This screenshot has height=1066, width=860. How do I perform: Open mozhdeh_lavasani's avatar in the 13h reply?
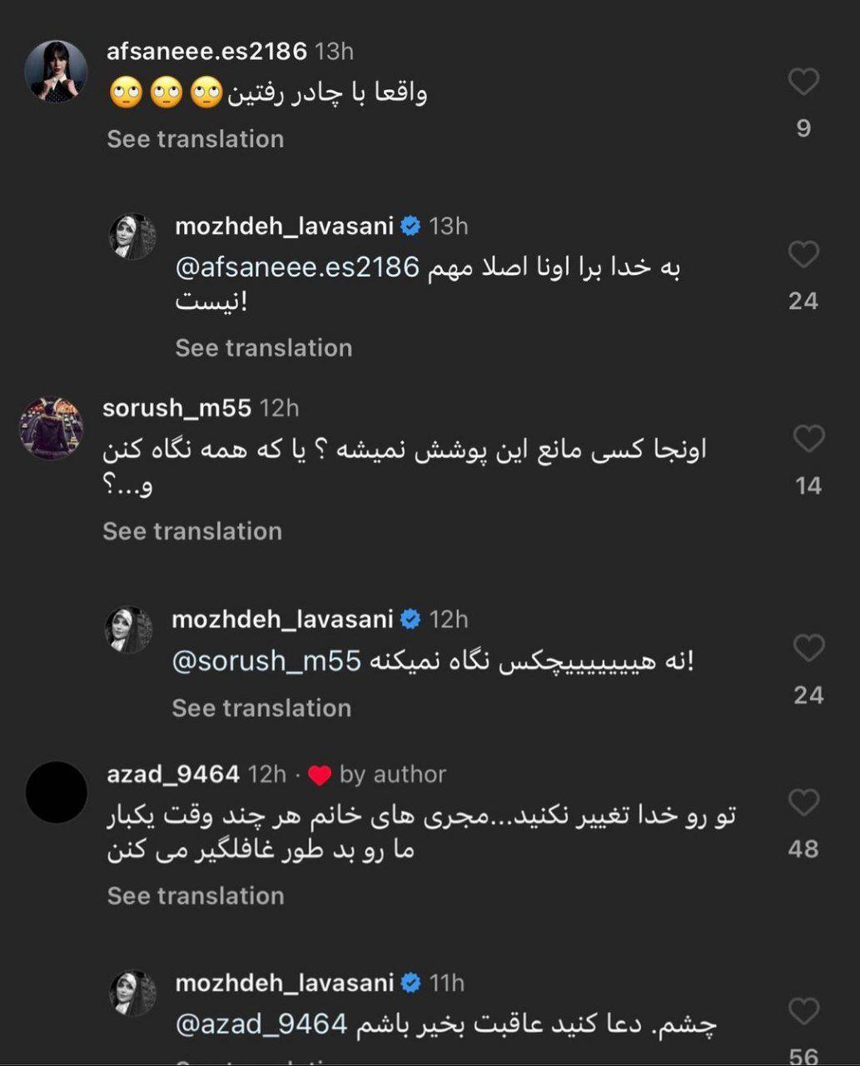coord(132,237)
